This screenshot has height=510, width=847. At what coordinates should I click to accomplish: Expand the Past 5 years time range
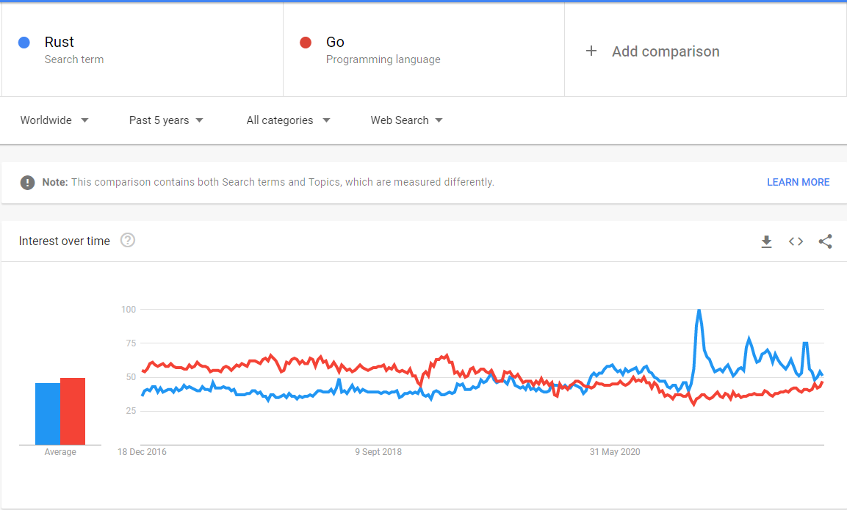pos(166,120)
